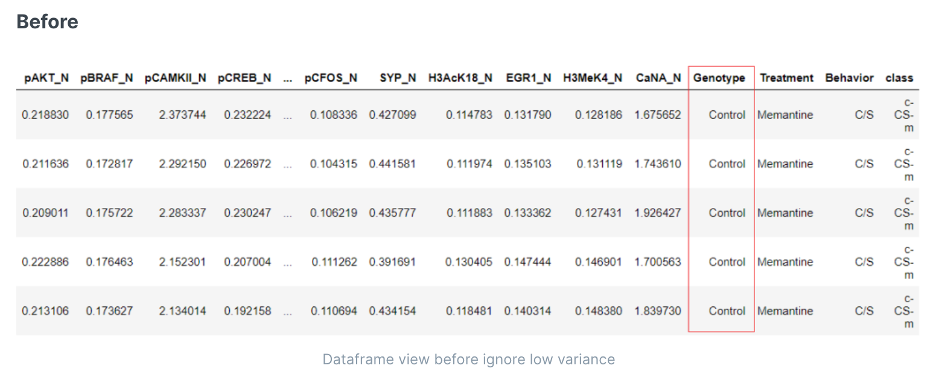939x380 pixels.
Task: Click the ellipsis column header for hidden columns
Action: [288, 78]
